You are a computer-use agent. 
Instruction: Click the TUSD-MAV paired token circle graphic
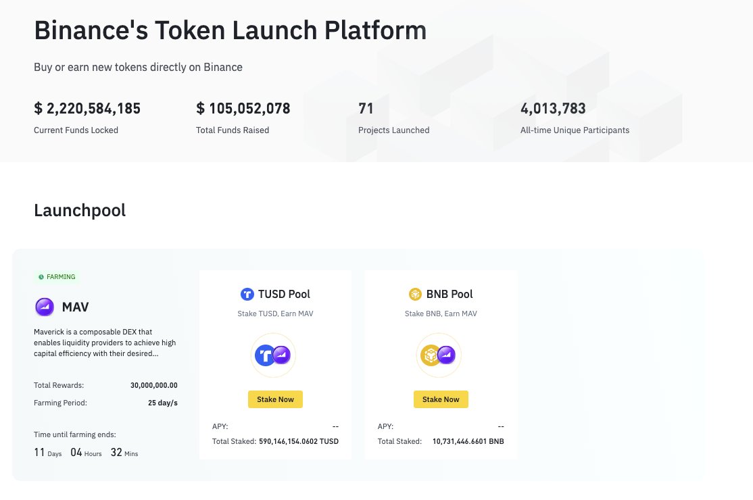coord(273,355)
